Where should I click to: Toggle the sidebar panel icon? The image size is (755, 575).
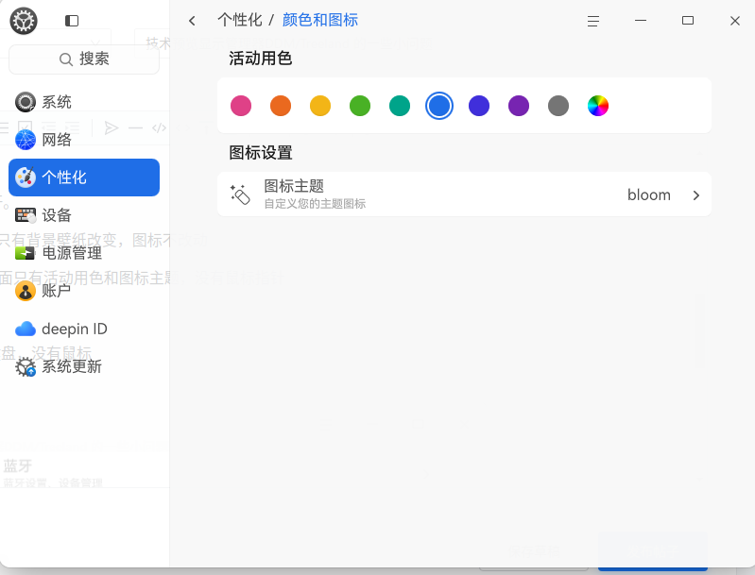tap(72, 21)
